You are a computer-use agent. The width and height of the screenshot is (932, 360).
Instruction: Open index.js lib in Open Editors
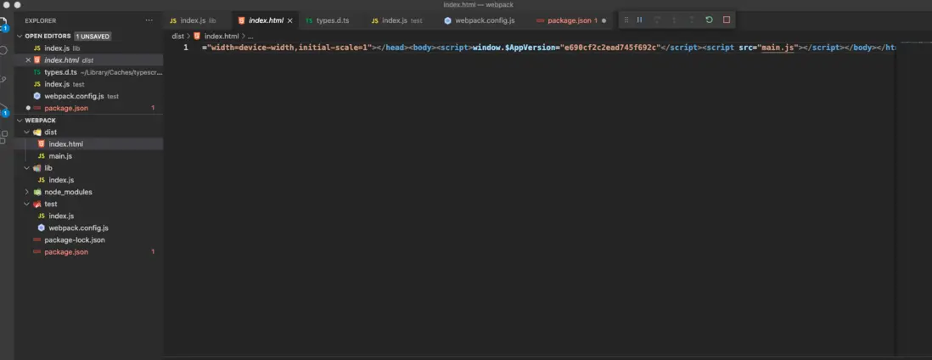[x=89, y=48]
